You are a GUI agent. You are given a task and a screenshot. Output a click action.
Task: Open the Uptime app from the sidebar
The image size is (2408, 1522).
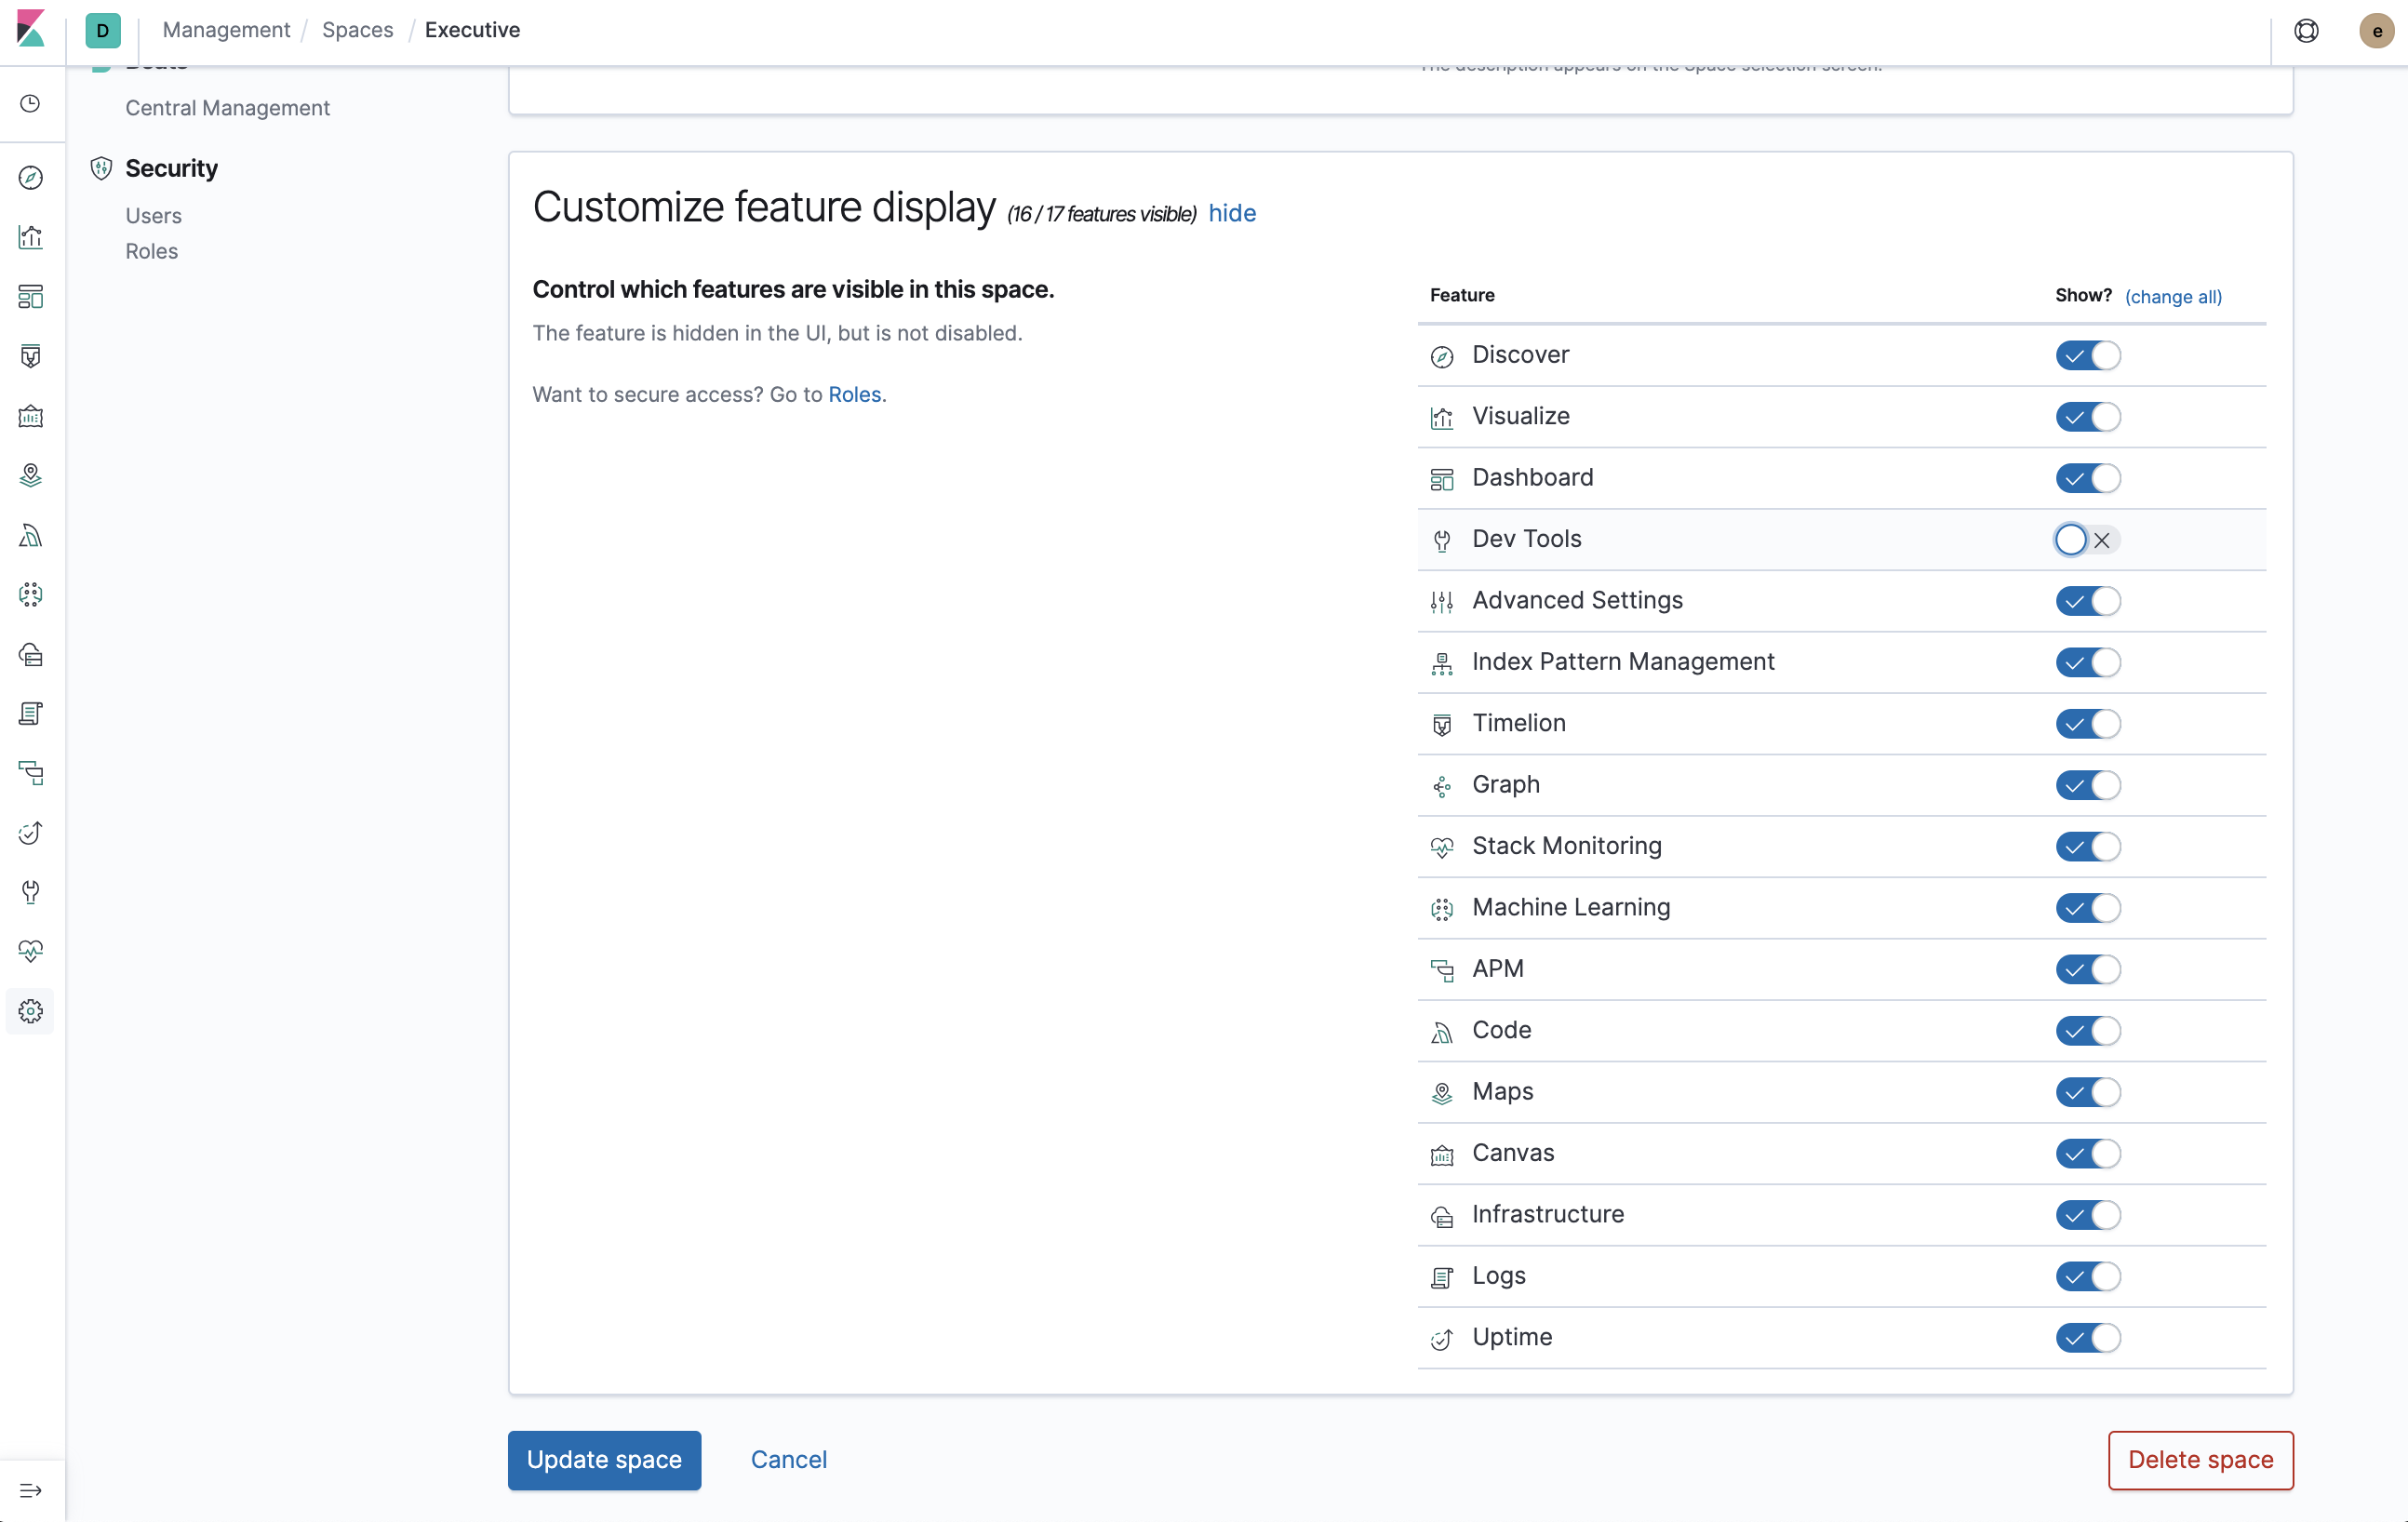[30, 833]
